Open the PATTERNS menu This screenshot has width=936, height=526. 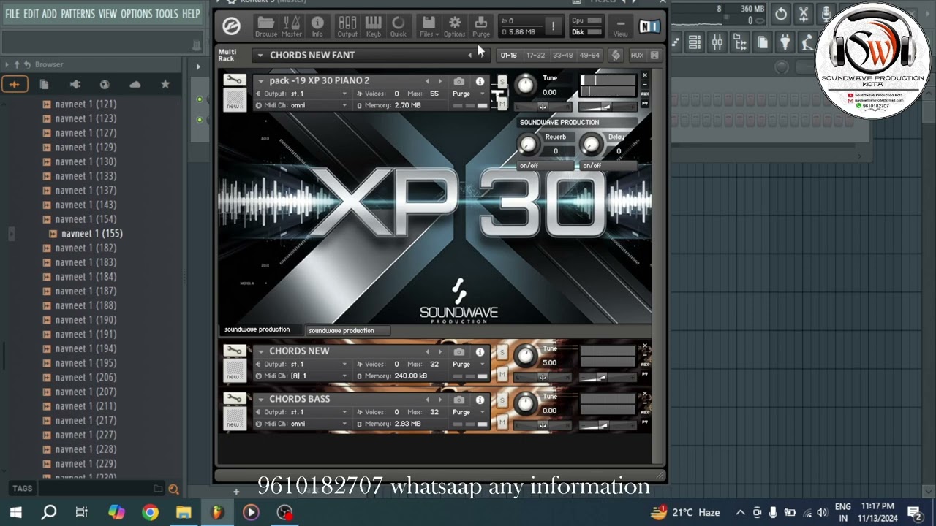78,14
